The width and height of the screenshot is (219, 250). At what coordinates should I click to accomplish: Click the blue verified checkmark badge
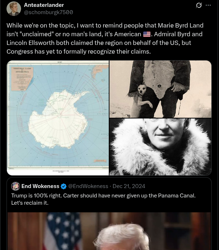(x=64, y=186)
